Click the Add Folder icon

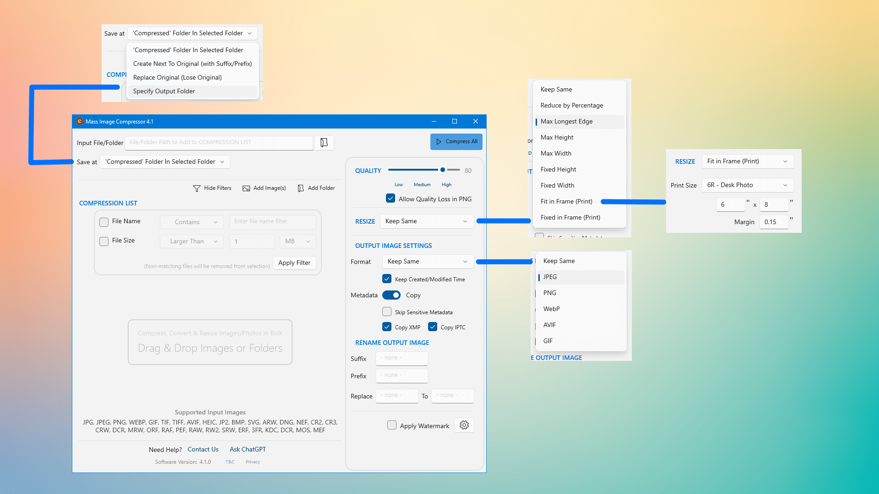click(x=301, y=188)
